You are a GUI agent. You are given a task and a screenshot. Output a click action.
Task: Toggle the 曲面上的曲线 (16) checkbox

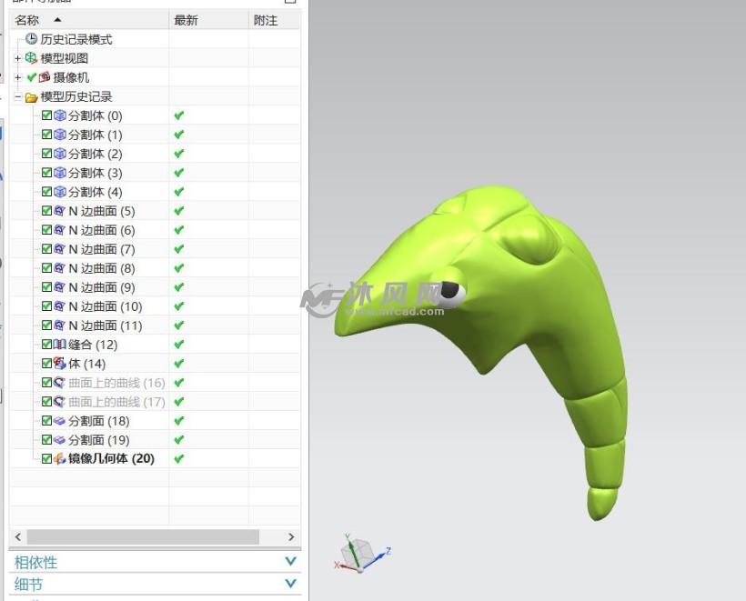point(46,382)
